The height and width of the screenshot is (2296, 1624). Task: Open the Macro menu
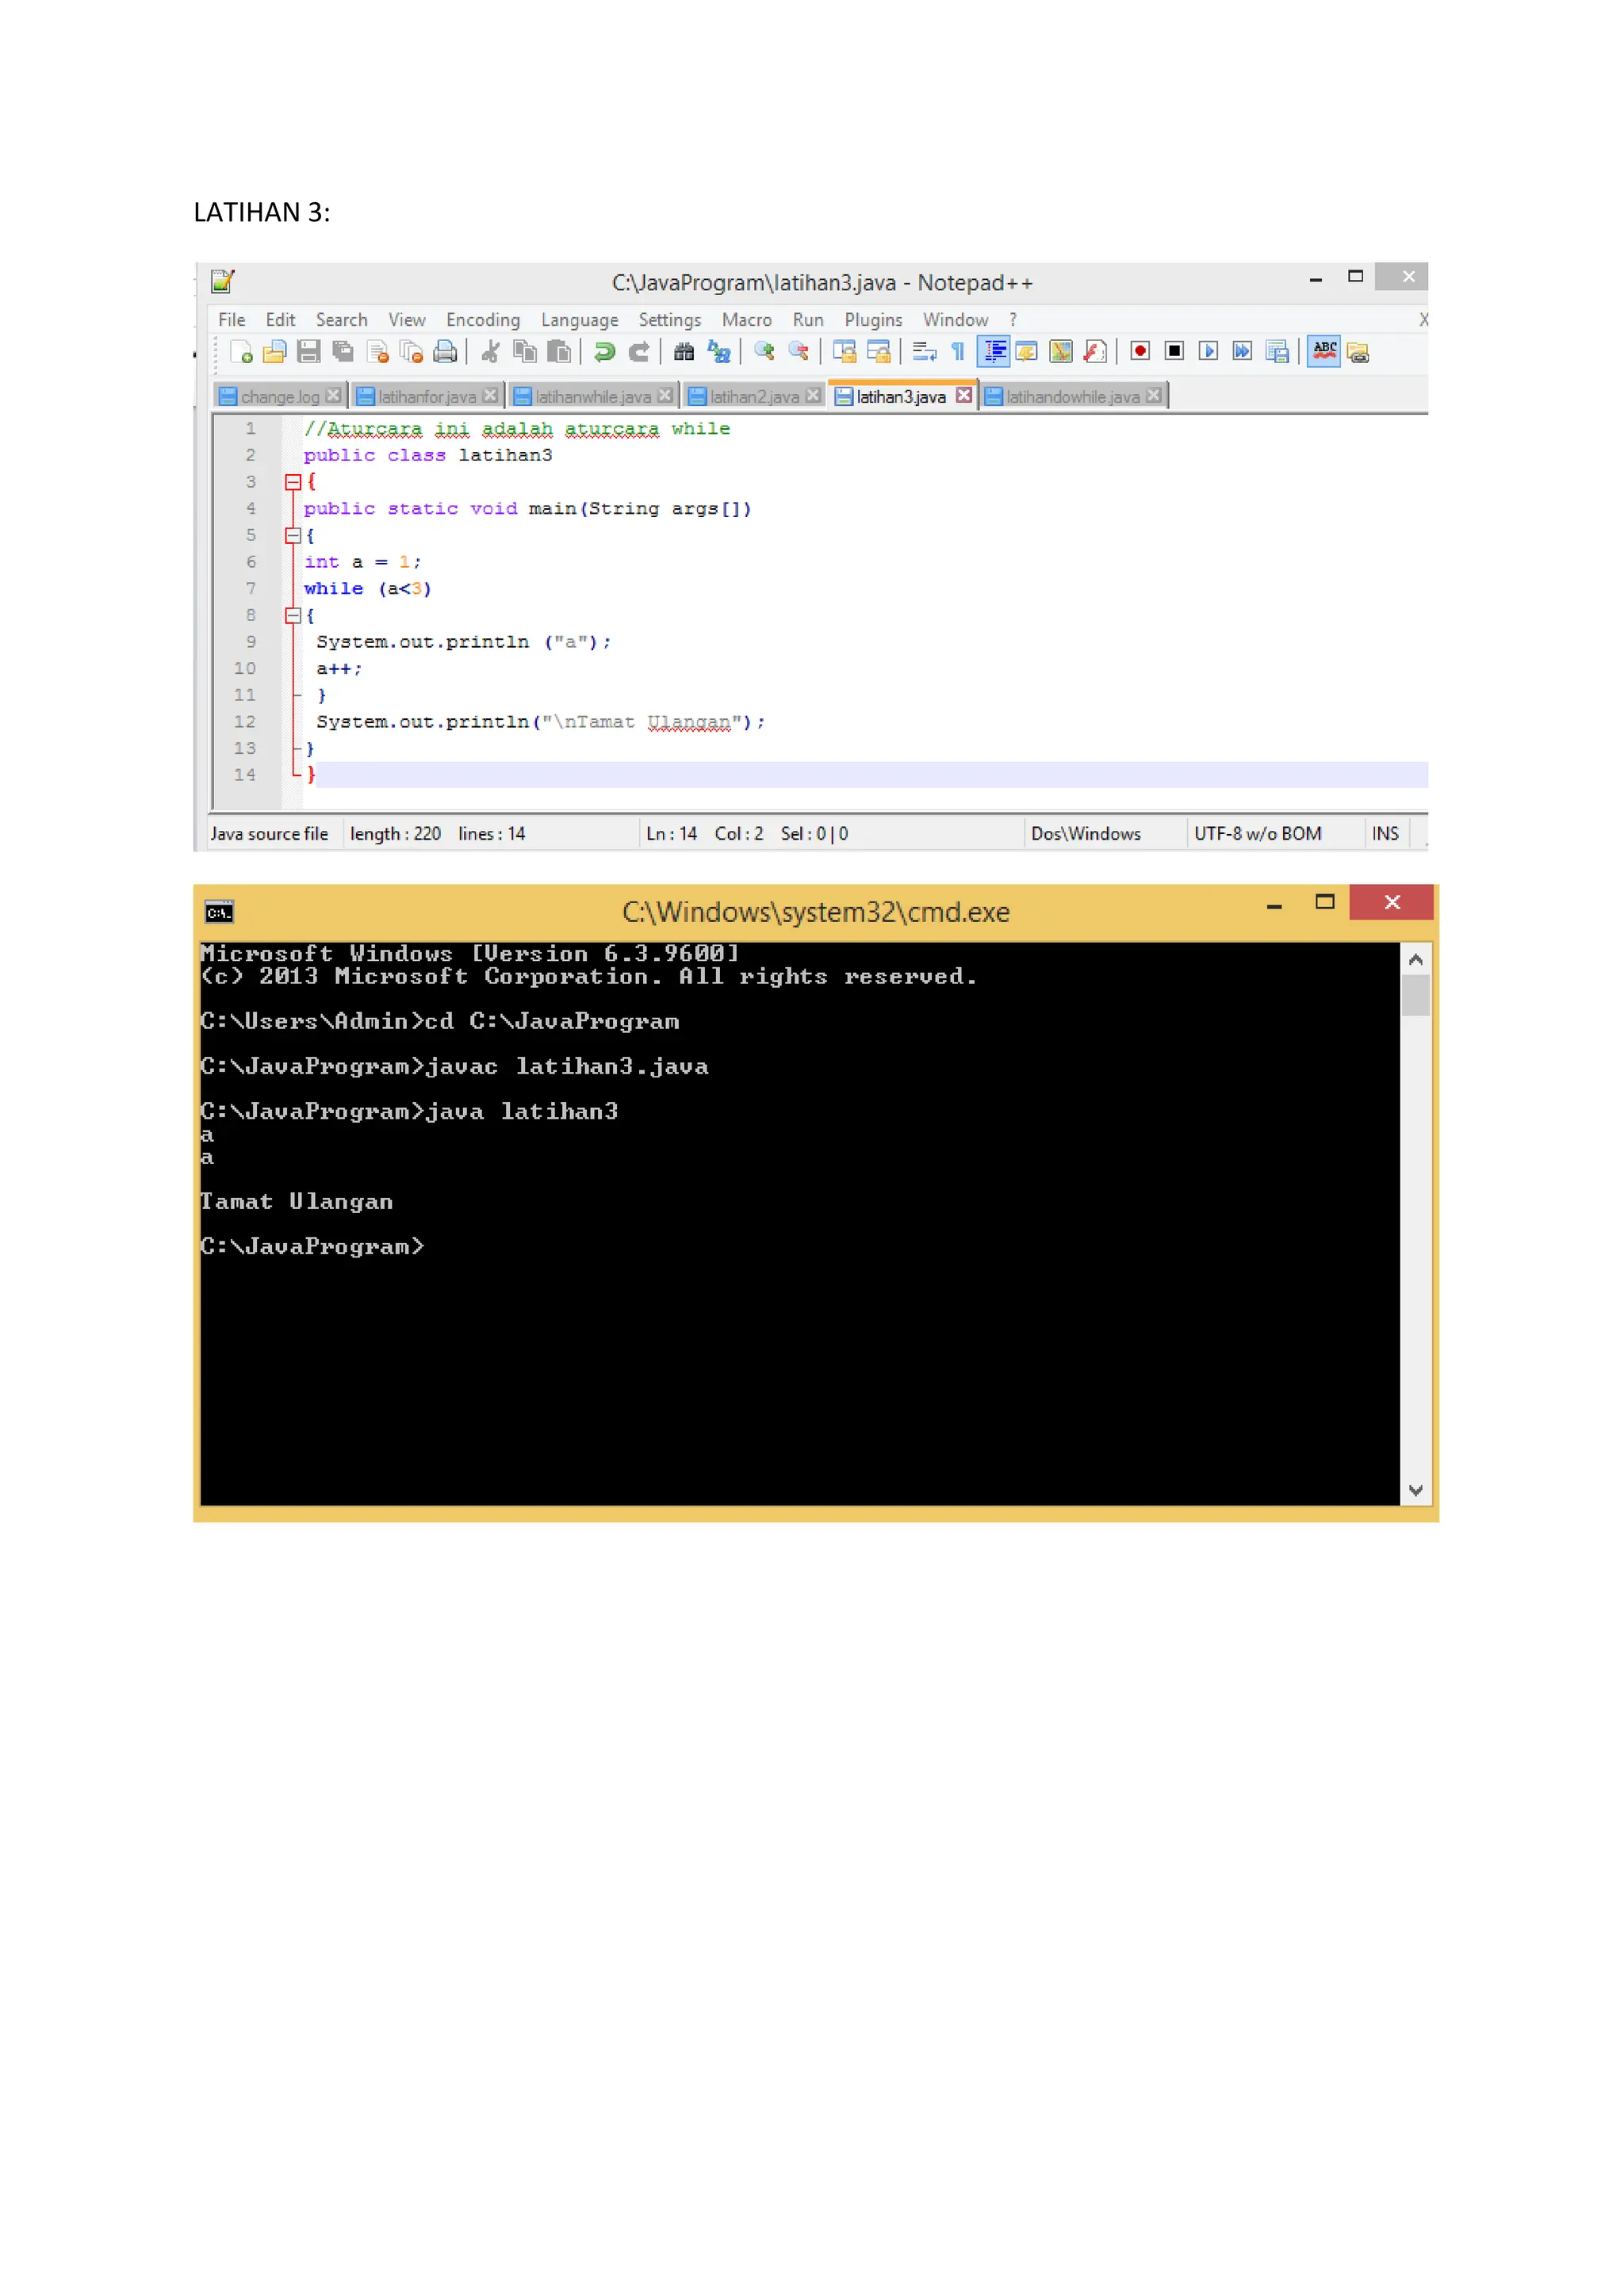click(747, 320)
